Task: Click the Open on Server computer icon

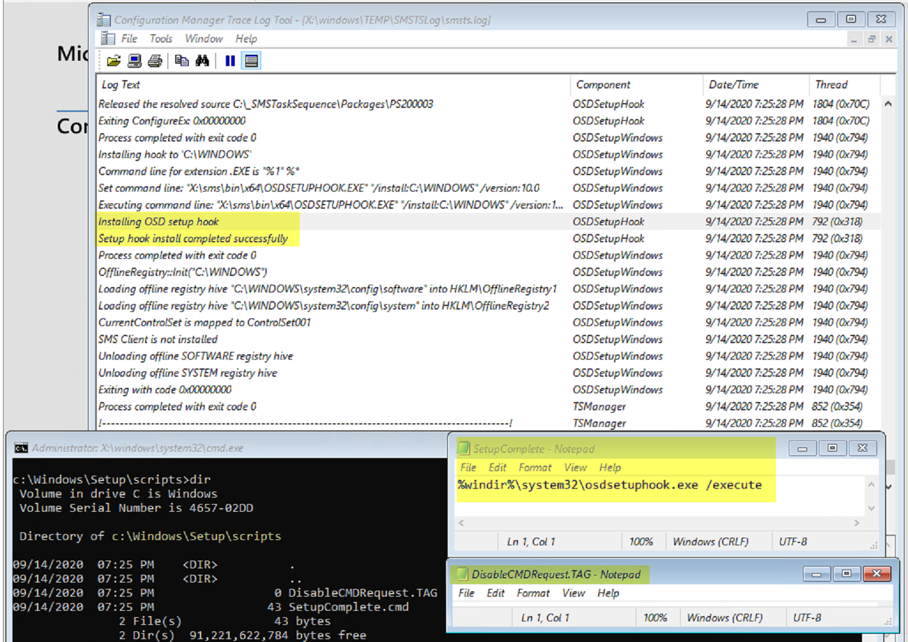Action: click(x=135, y=61)
